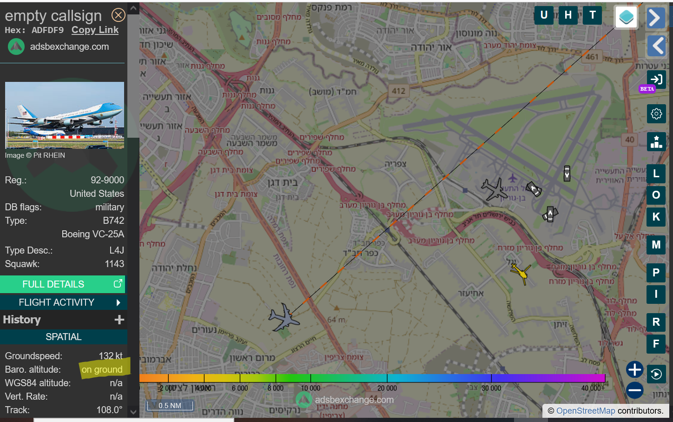Toggle the H button on map
This screenshot has height=422, width=673.
click(x=568, y=15)
